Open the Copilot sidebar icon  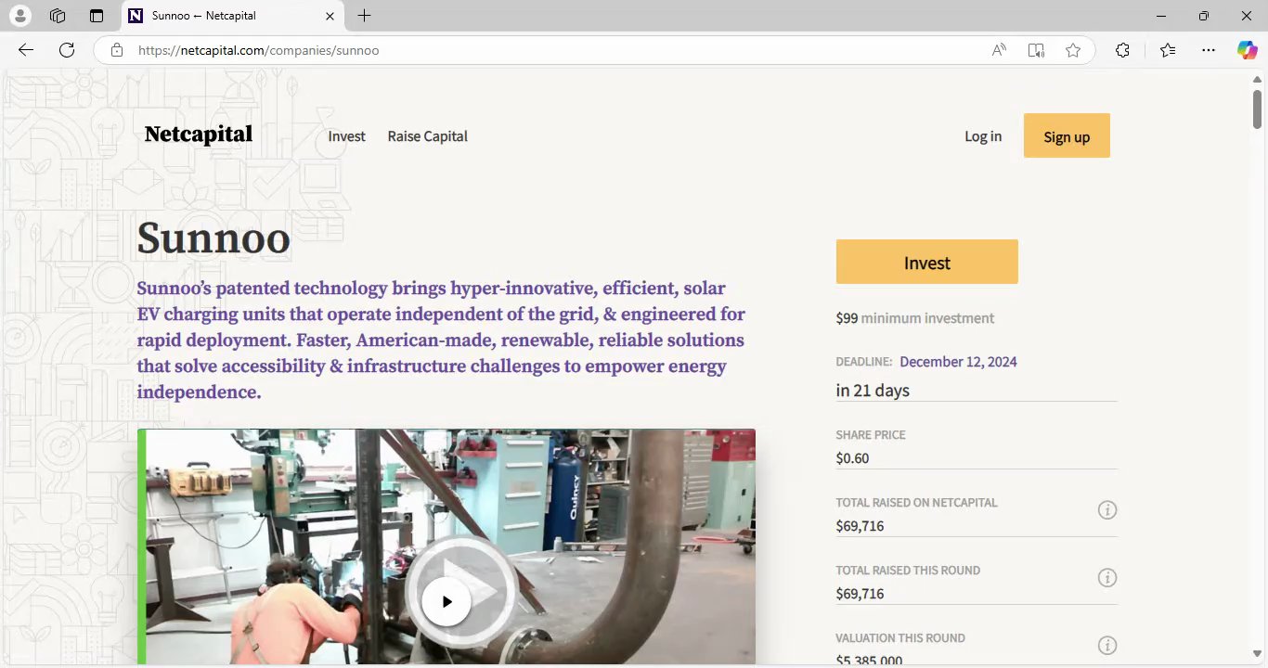[x=1247, y=50]
